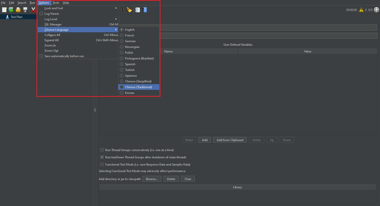Click Delete button next to Browse

point(171,179)
